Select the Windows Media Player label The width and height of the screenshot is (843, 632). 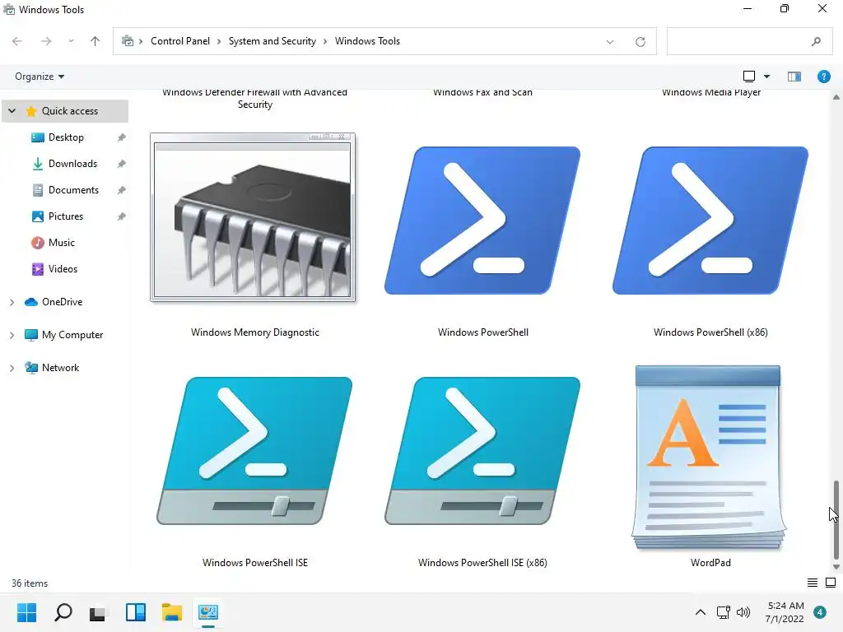(710, 92)
